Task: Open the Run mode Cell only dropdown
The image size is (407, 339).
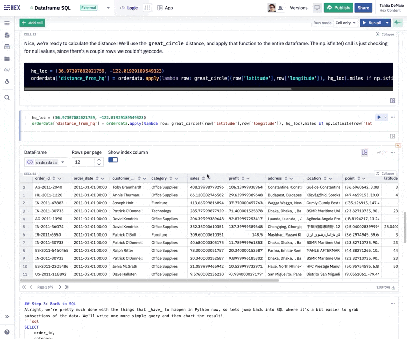Action: click(345, 23)
